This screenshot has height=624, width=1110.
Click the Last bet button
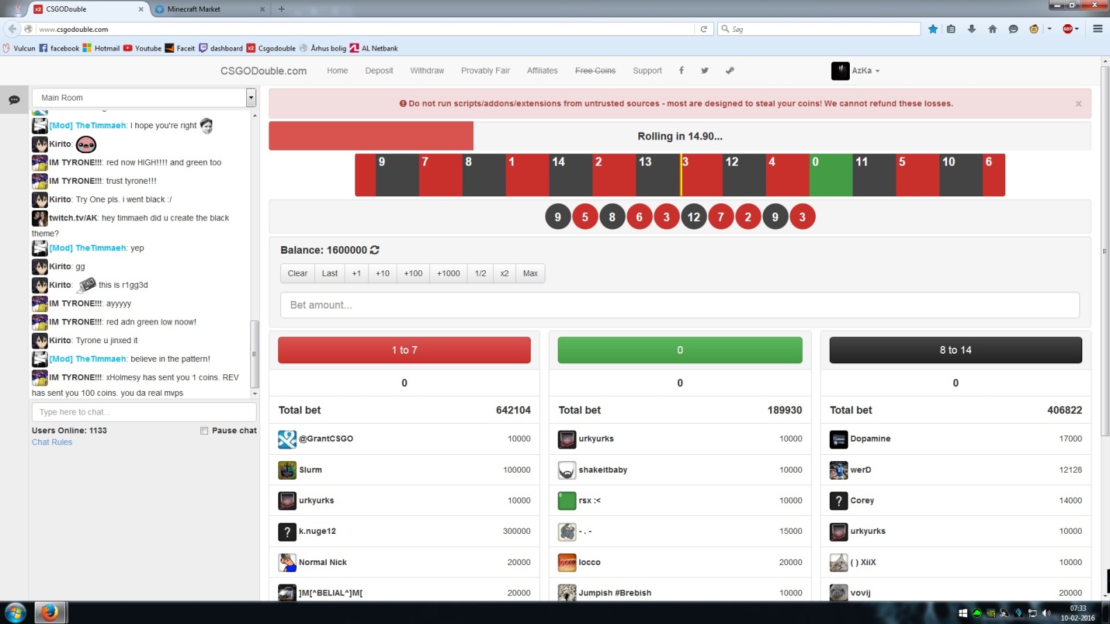pos(330,273)
